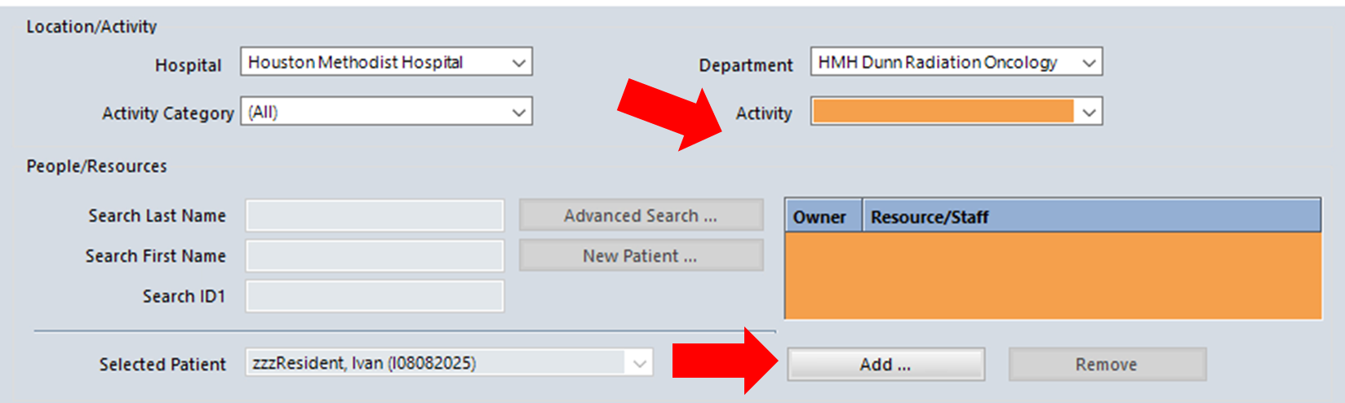The width and height of the screenshot is (1345, 403).
Task: Select the Resource/Staff column header
Action: pos(1092,217)
